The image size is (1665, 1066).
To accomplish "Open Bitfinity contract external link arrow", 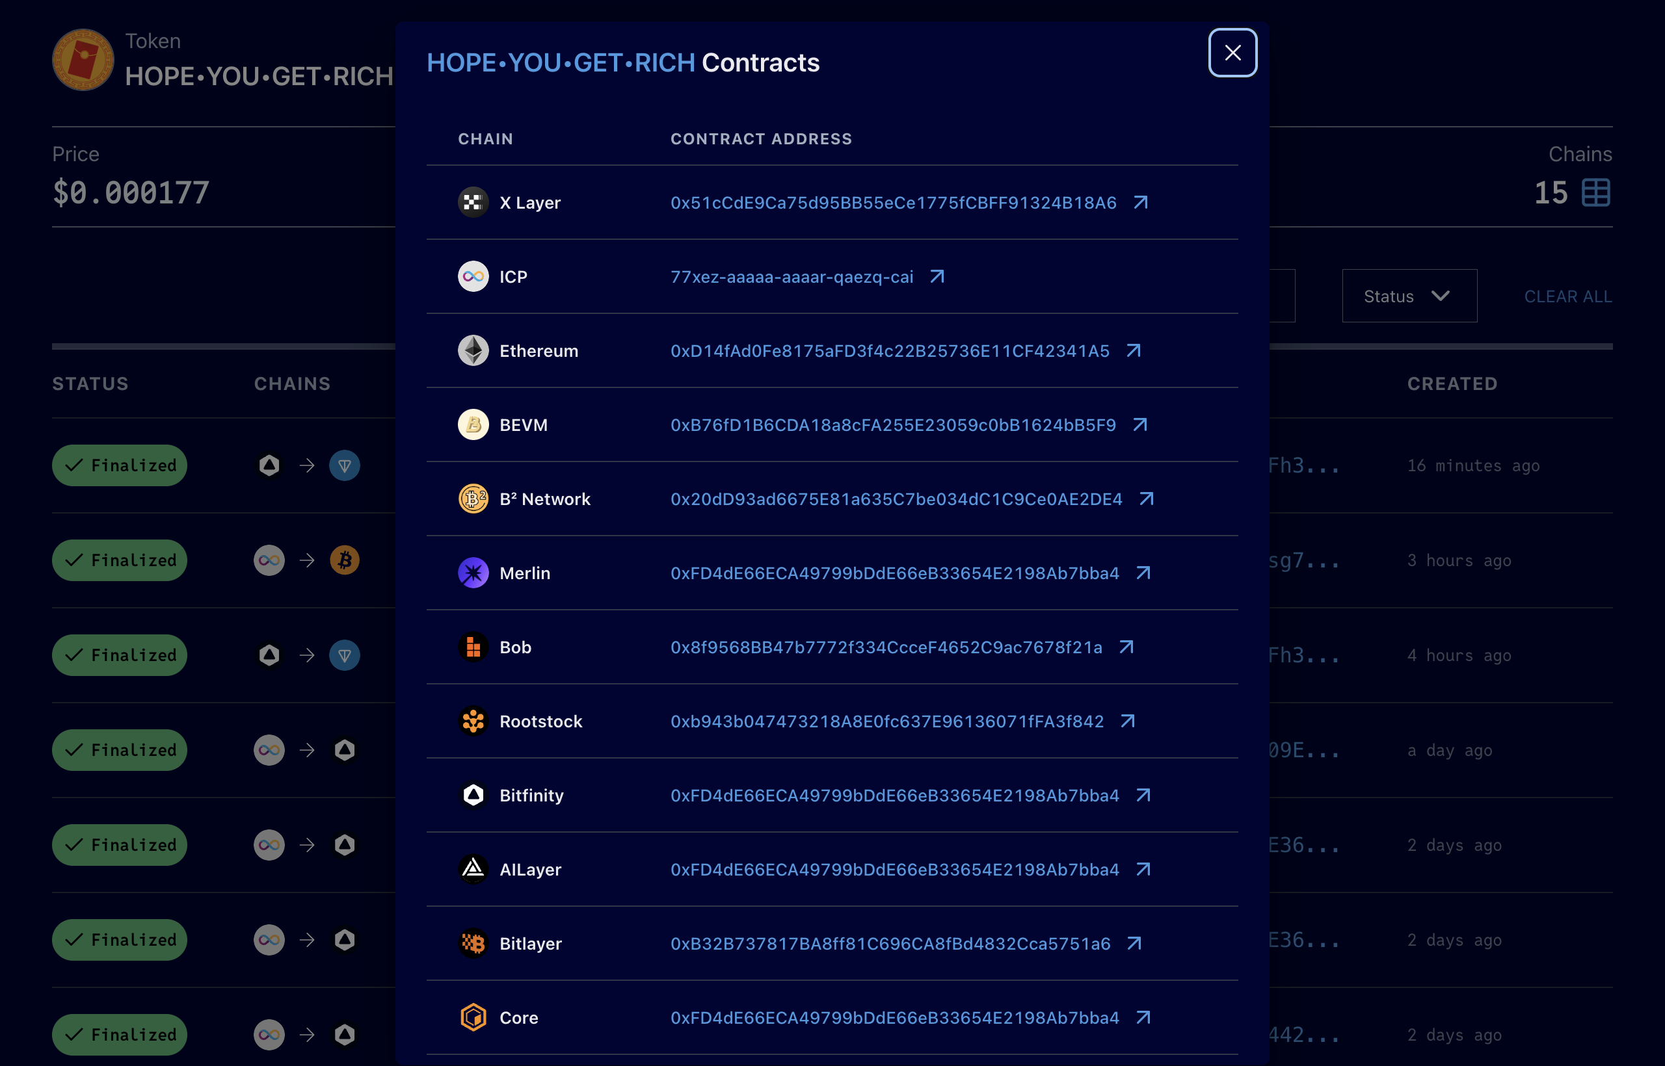I will point(1143,795).
